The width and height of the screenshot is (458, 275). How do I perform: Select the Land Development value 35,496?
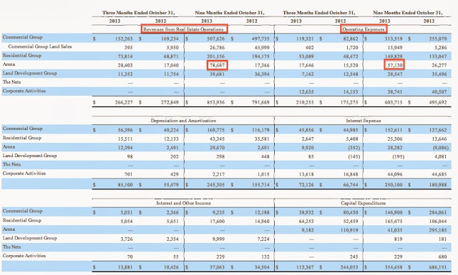click(439, 74)
